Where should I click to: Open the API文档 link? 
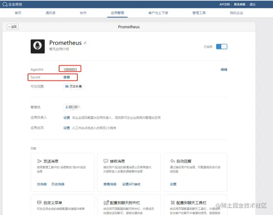(224, 4)
